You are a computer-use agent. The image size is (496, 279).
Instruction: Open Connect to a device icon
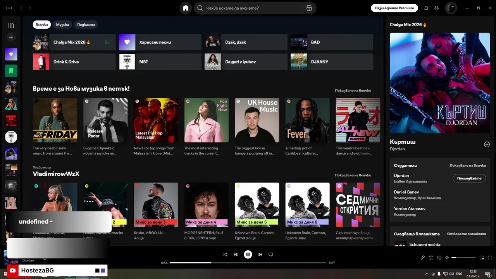click(439, 258)
